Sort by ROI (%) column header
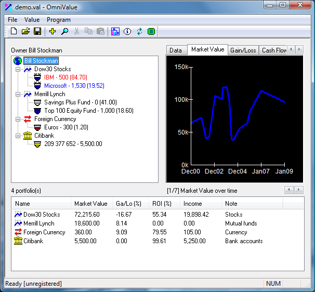Screen dimensions: 315x292 click(x=164, y=204)
